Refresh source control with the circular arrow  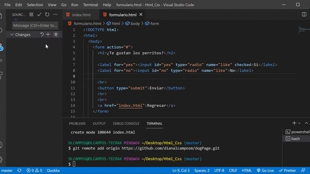47,14
